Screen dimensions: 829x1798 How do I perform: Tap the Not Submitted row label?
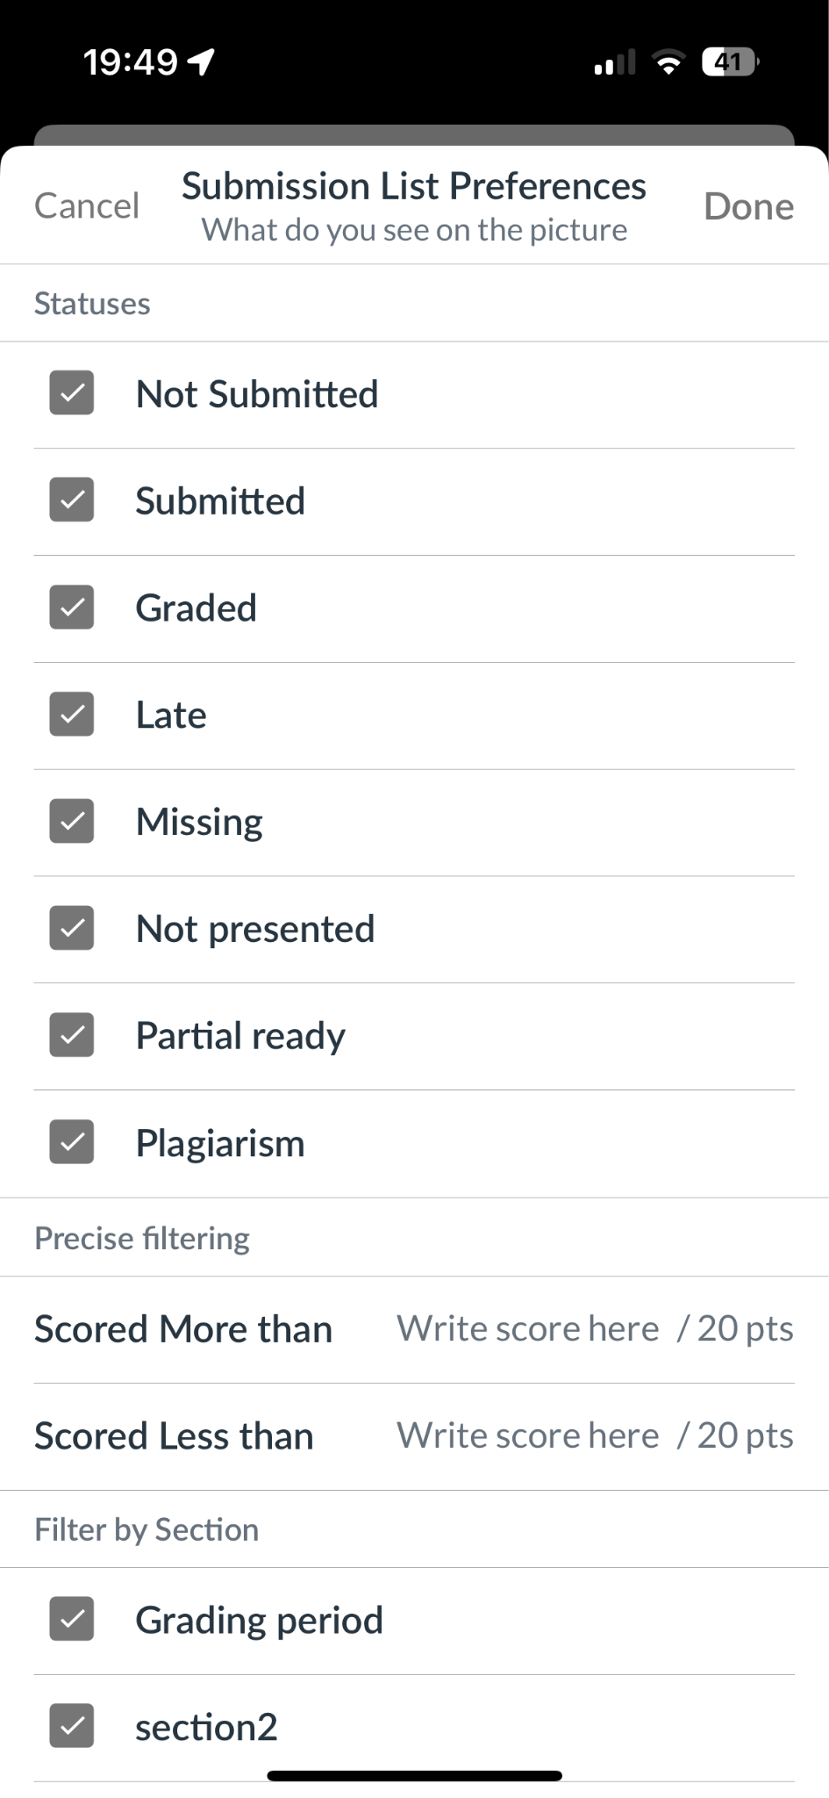[x=257, y=394]
